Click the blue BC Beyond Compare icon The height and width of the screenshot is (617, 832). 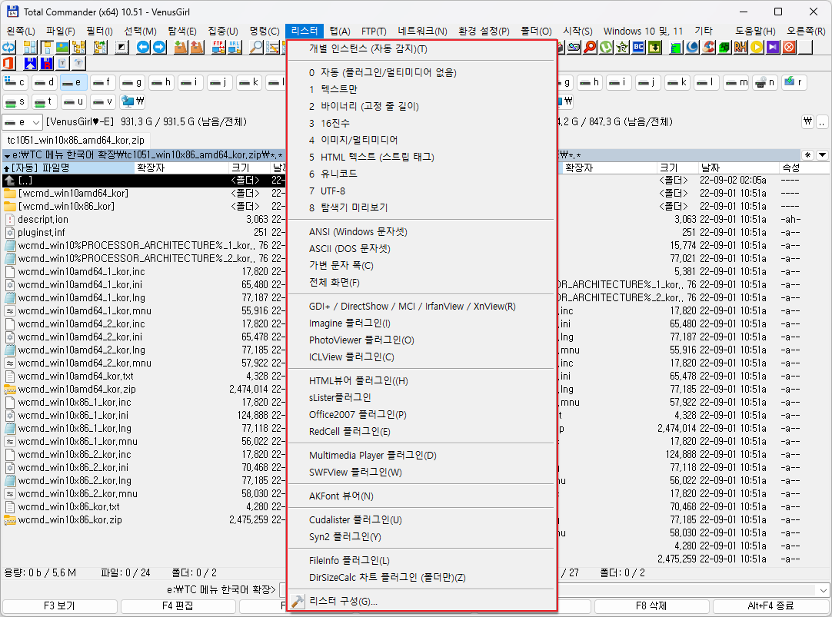[x=639, y=47]
